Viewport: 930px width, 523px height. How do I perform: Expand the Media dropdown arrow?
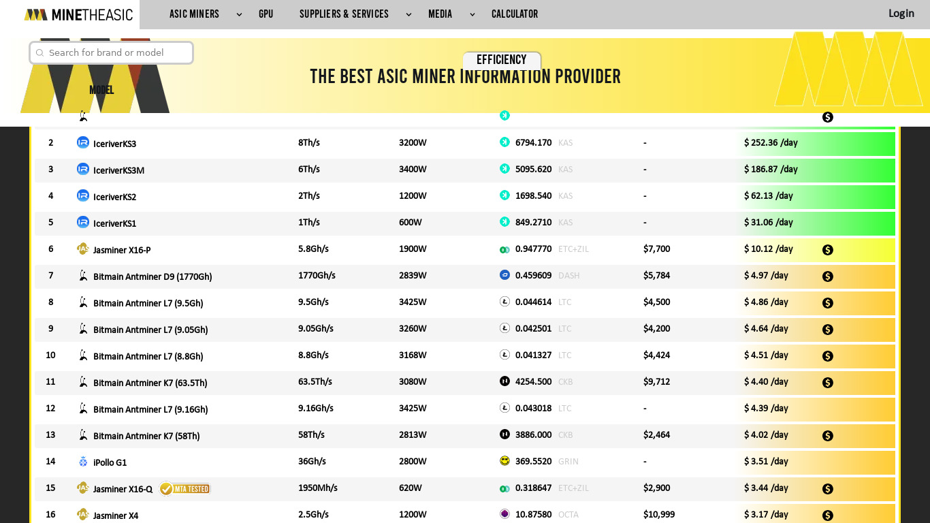tap(472, 14)
